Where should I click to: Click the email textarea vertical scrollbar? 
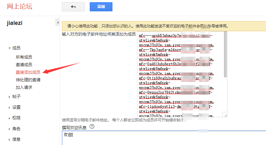(225, 57)
